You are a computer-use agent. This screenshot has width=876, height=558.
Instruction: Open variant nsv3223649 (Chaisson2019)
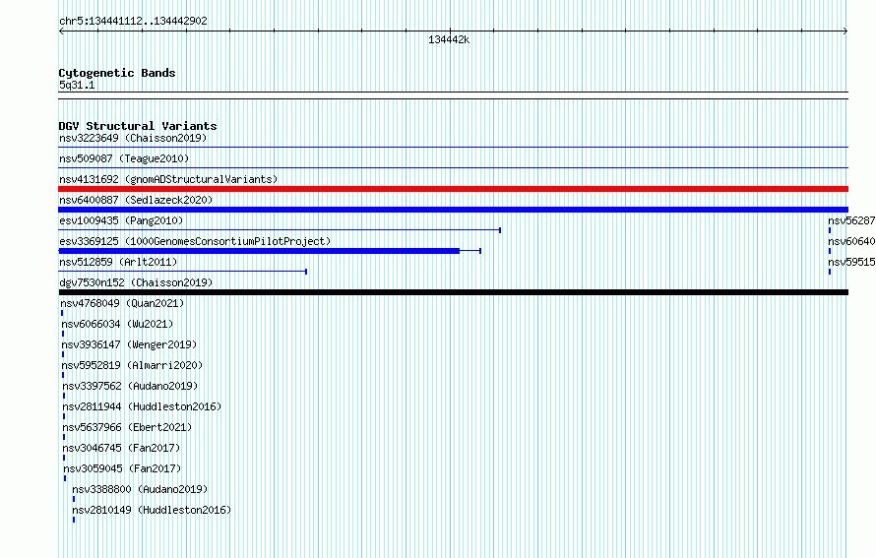133,138
